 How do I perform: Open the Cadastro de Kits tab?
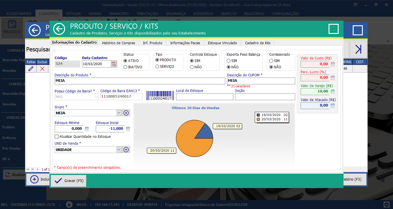point(258,43)
